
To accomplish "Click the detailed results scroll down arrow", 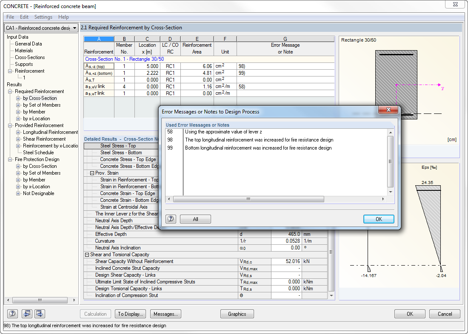I will [331, 295].
